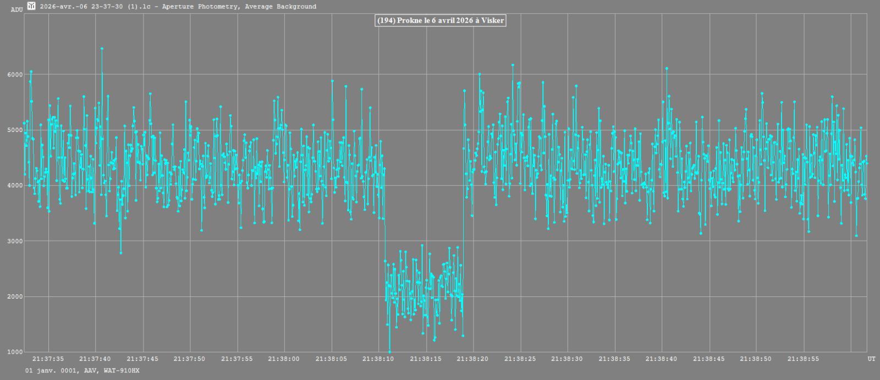Click the 1000 value on the ADU axis
This screenshot has height=380, width=880.
click(x=15, y=352)
